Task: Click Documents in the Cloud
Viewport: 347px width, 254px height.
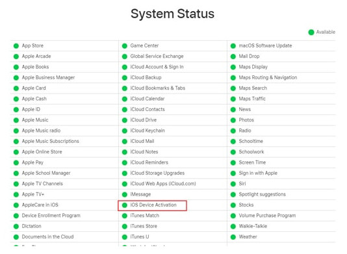Action: [47, 236]
